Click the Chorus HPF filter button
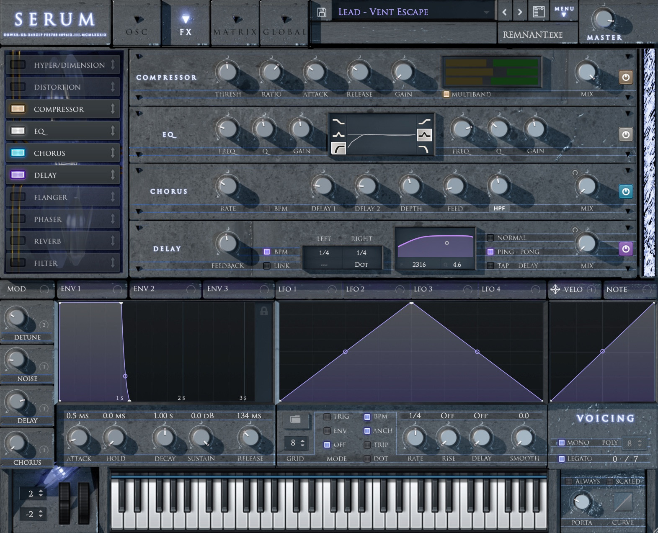The width and height of the screenshot is (658, 533). [x=499, y=209]
